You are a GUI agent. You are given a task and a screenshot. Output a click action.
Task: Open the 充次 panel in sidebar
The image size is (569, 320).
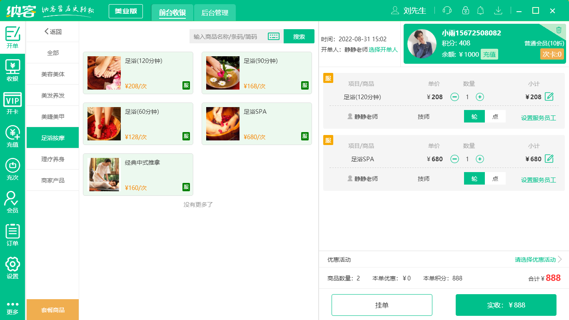pyautogui.click(x=12, y=169)
